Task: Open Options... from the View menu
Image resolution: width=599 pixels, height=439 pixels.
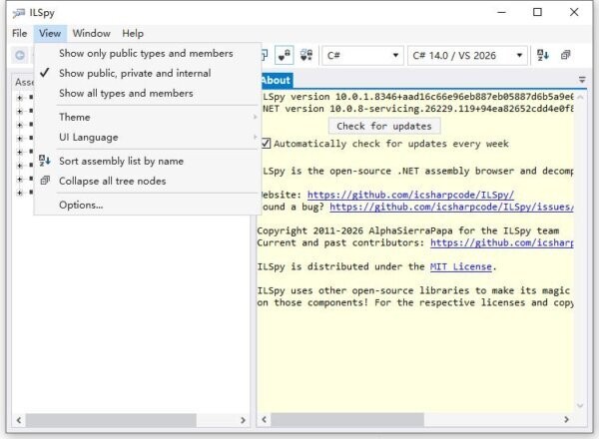Action: [x=146, y=205]
